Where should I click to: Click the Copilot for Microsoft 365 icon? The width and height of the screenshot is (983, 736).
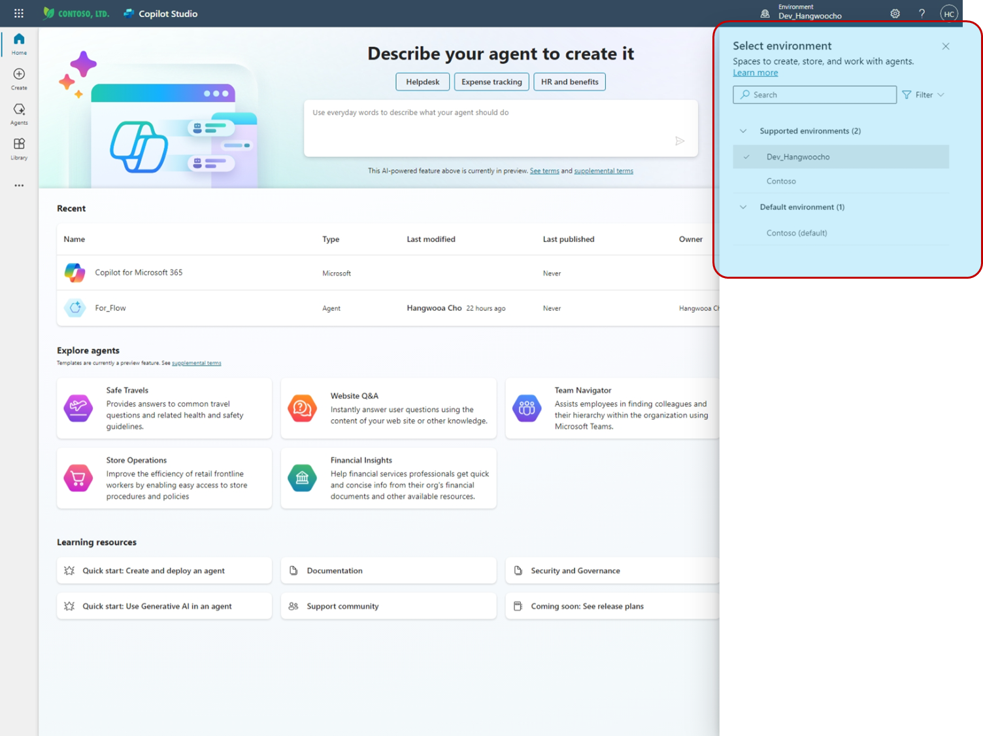coord(75,272)
